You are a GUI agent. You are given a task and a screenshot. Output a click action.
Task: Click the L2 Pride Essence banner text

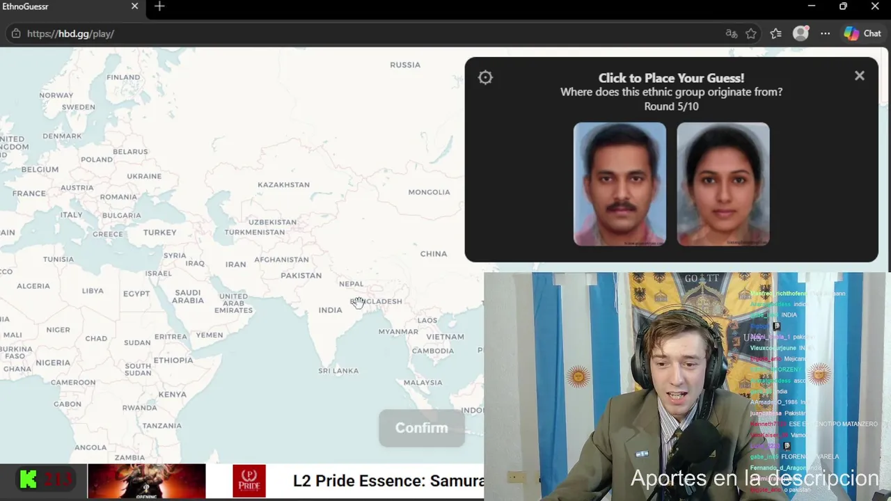pos(388,481)
